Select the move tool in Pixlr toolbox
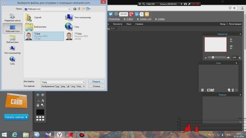Image resolution: width=246 pixels, height=138 pixels. coord(38,95)
